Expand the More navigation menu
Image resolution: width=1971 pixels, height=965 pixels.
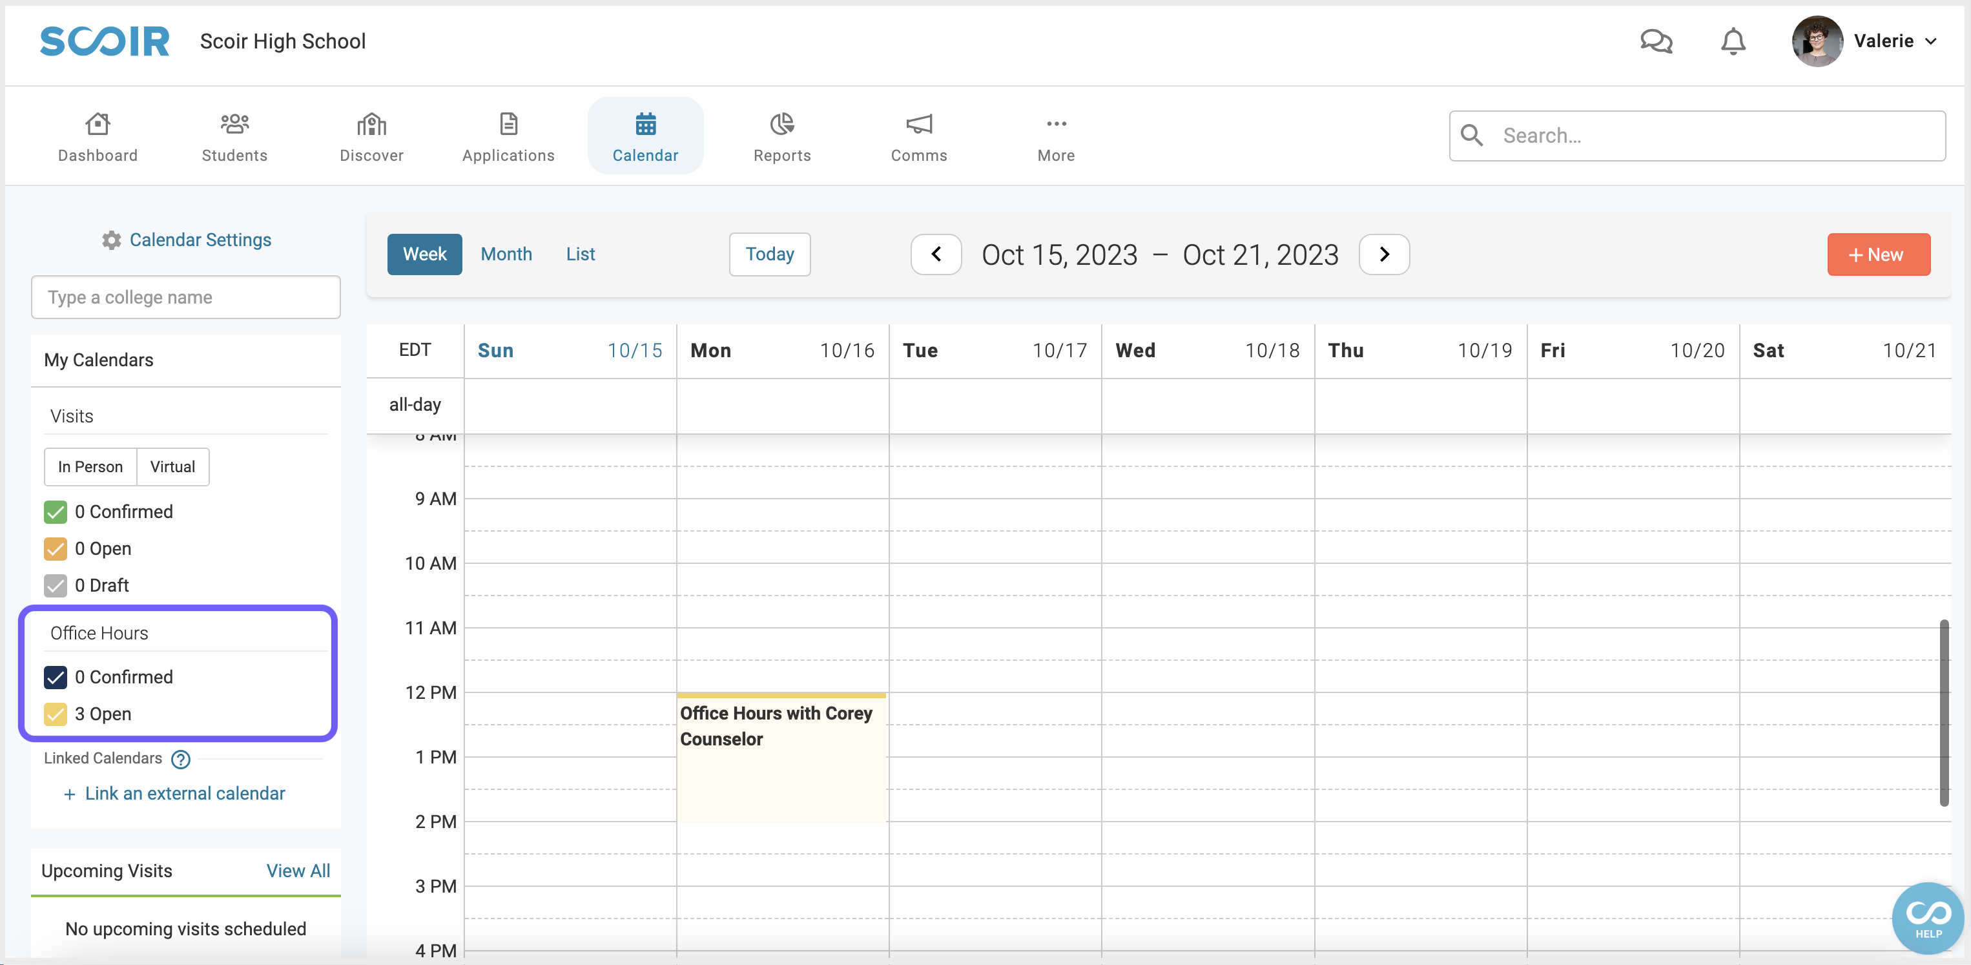[1056, 137]
